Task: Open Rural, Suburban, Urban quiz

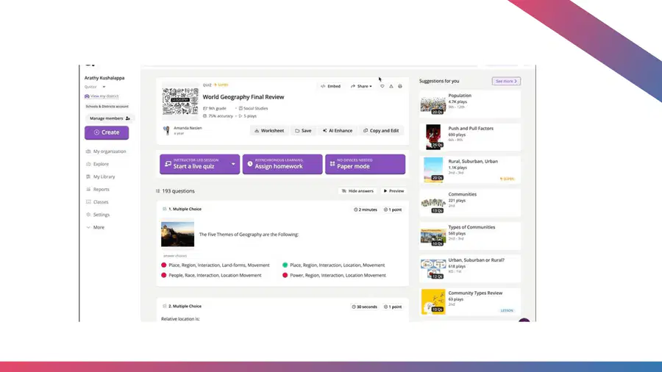Action: (x=470, y=170)
